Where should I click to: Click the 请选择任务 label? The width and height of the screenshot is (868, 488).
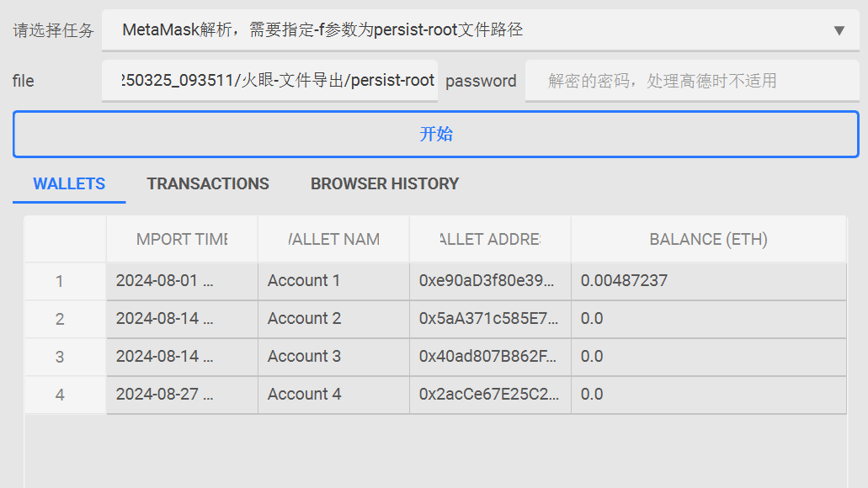pos(54,30)
